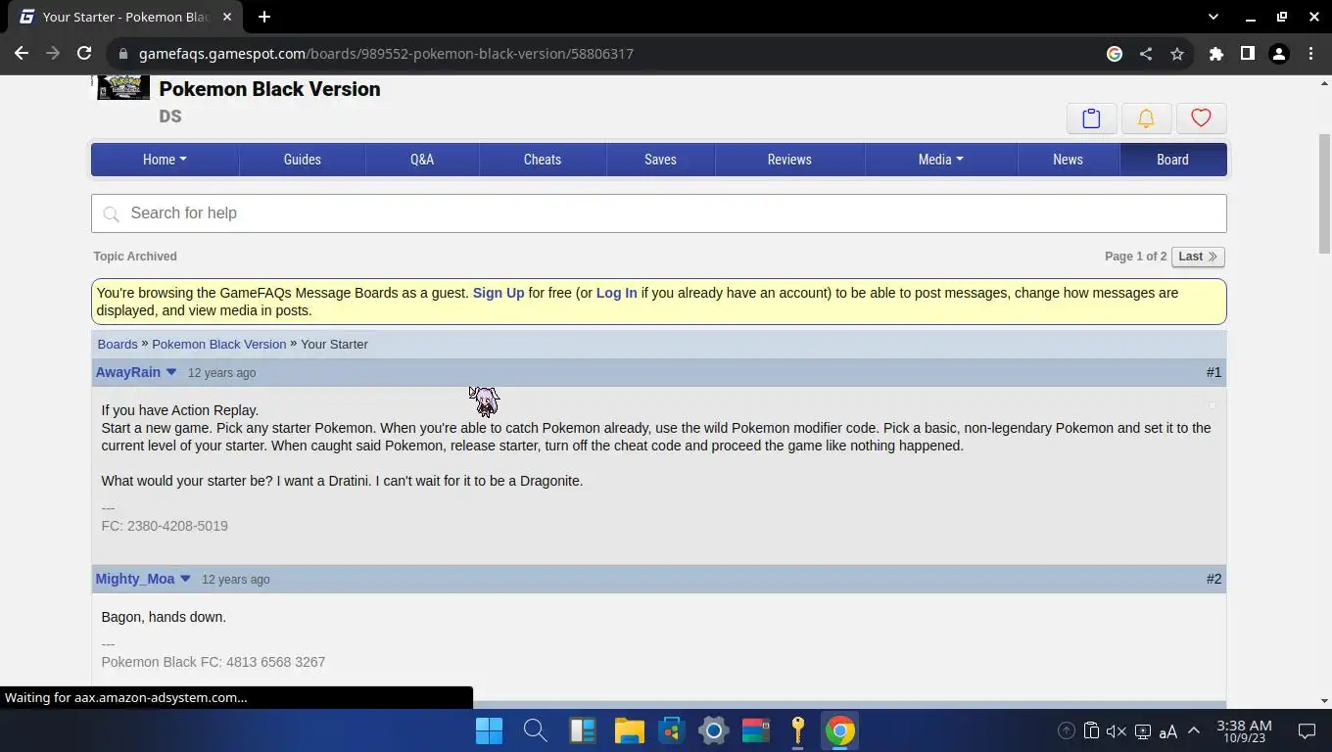Open the Extensions puzzle icon
This screenshot has width=1332, height=752.
1216,54
